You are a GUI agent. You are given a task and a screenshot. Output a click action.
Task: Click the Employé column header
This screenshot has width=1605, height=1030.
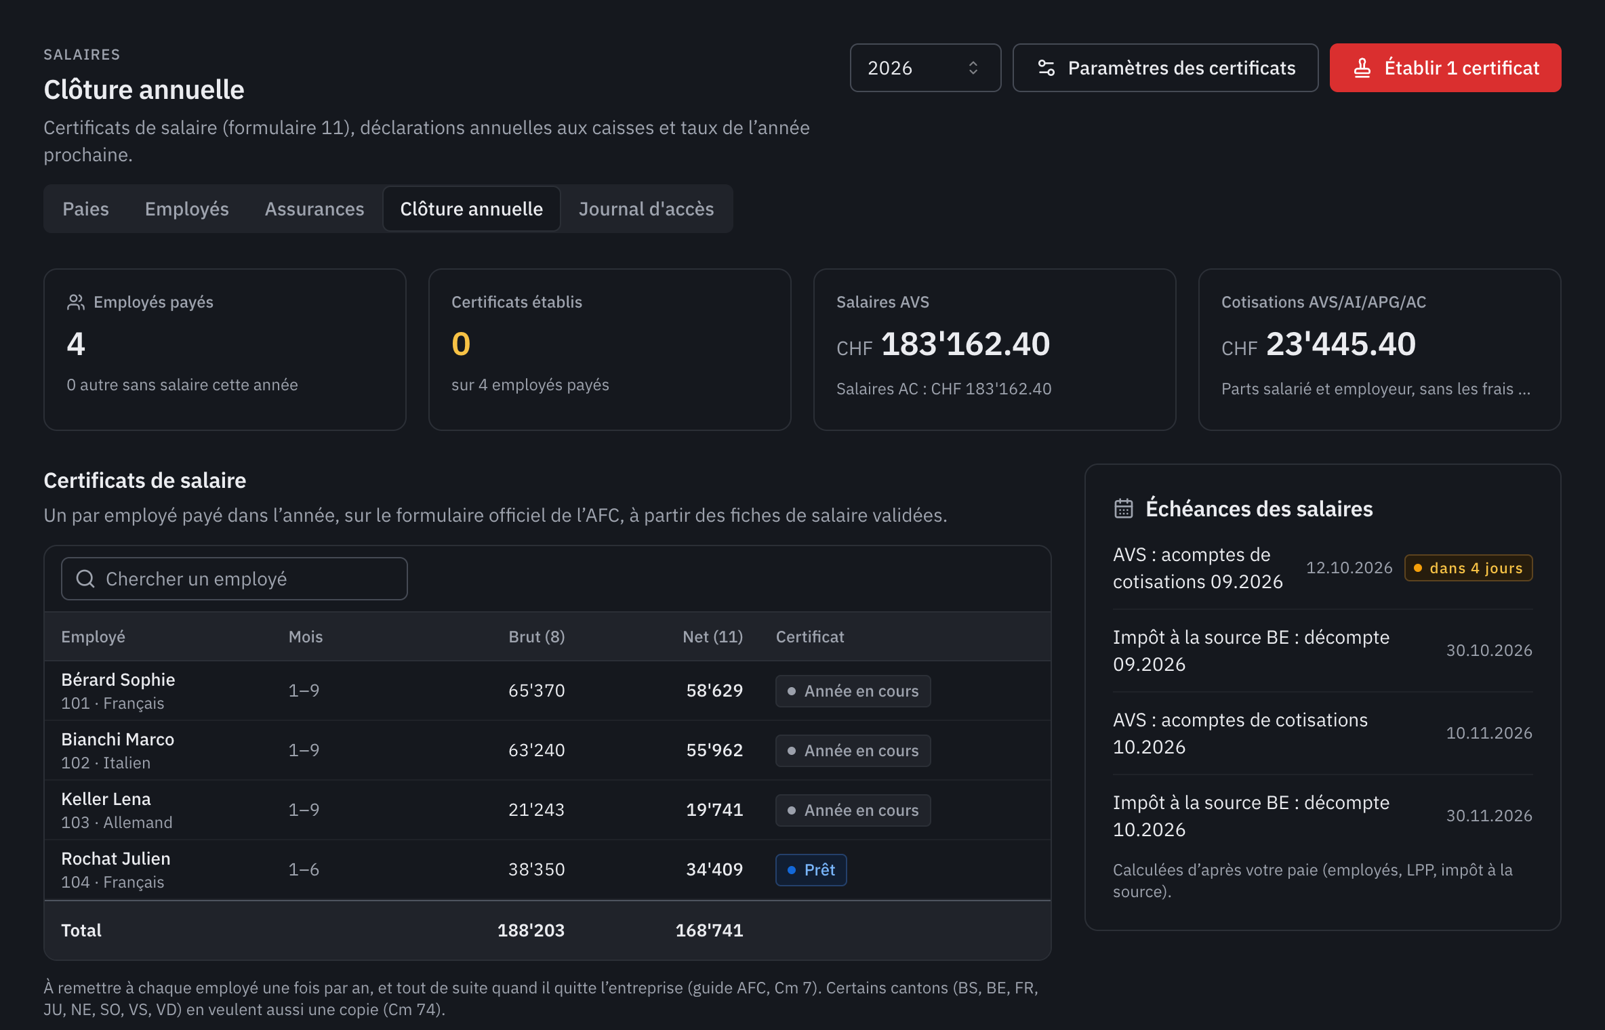[93, 637]
